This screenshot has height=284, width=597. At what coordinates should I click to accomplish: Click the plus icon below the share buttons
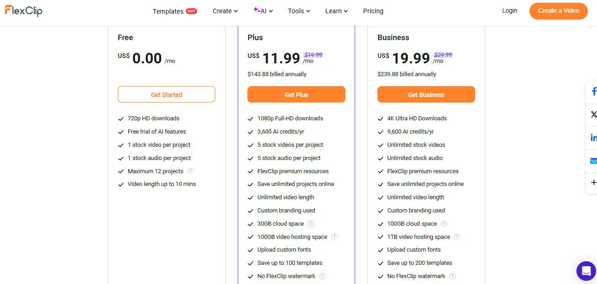click(x=593, y=182)
